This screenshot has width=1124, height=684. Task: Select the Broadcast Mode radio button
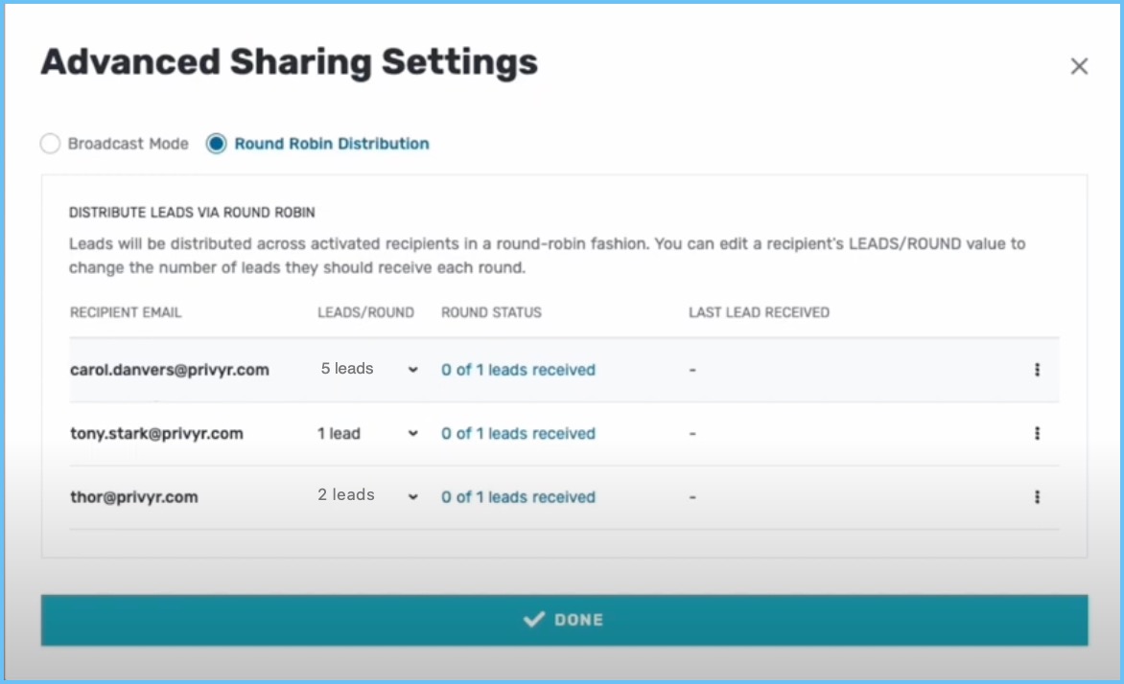click(50, 143)
